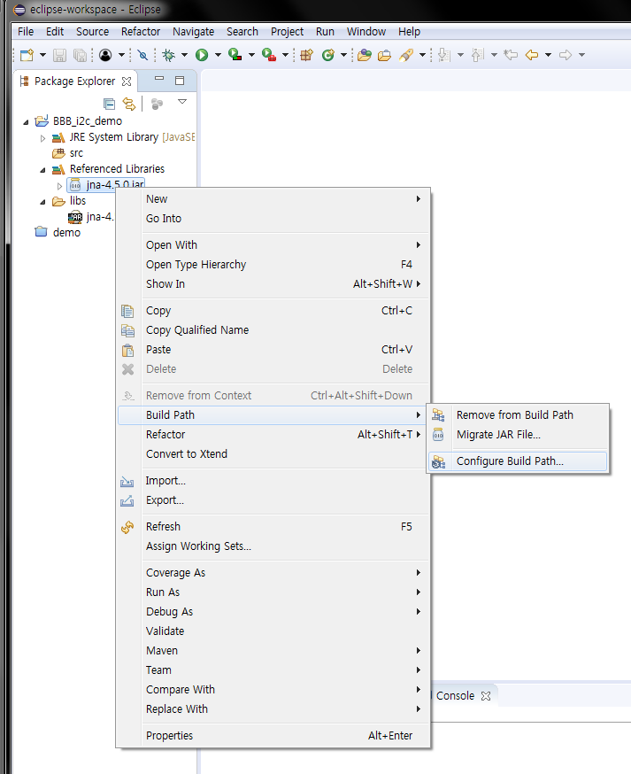Click the Run External Tools icon
The image size is (631, 774).
(x=269, y=55)
